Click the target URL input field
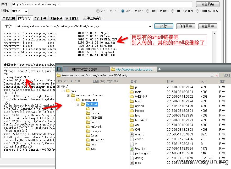 (x=102, y=4)
